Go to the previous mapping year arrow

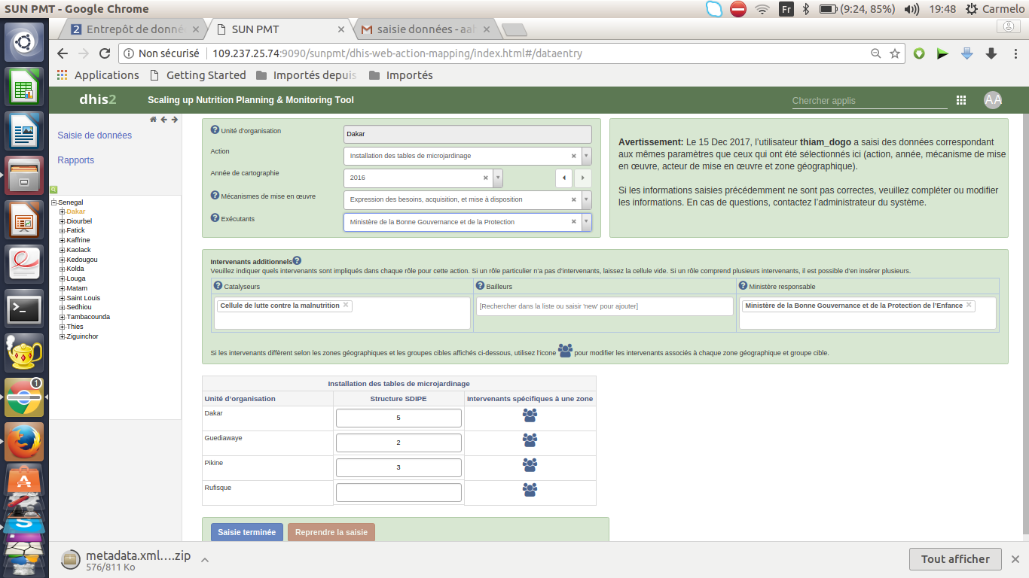point(564,178)
